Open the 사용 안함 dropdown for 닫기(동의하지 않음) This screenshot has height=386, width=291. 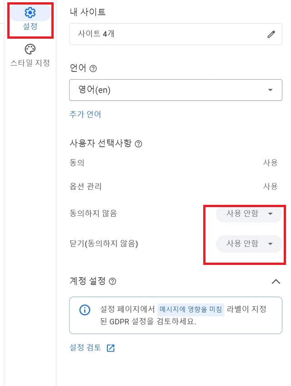pos(248,244)
